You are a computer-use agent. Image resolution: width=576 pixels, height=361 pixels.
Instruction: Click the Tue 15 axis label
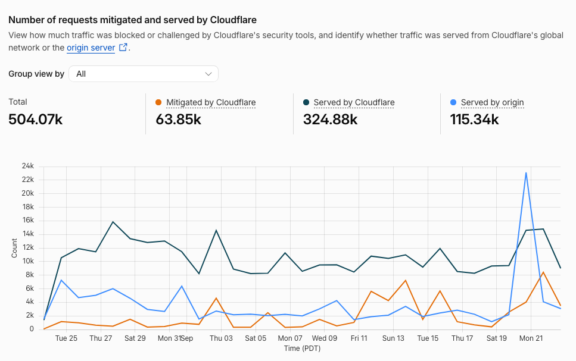tap(428, 338)
